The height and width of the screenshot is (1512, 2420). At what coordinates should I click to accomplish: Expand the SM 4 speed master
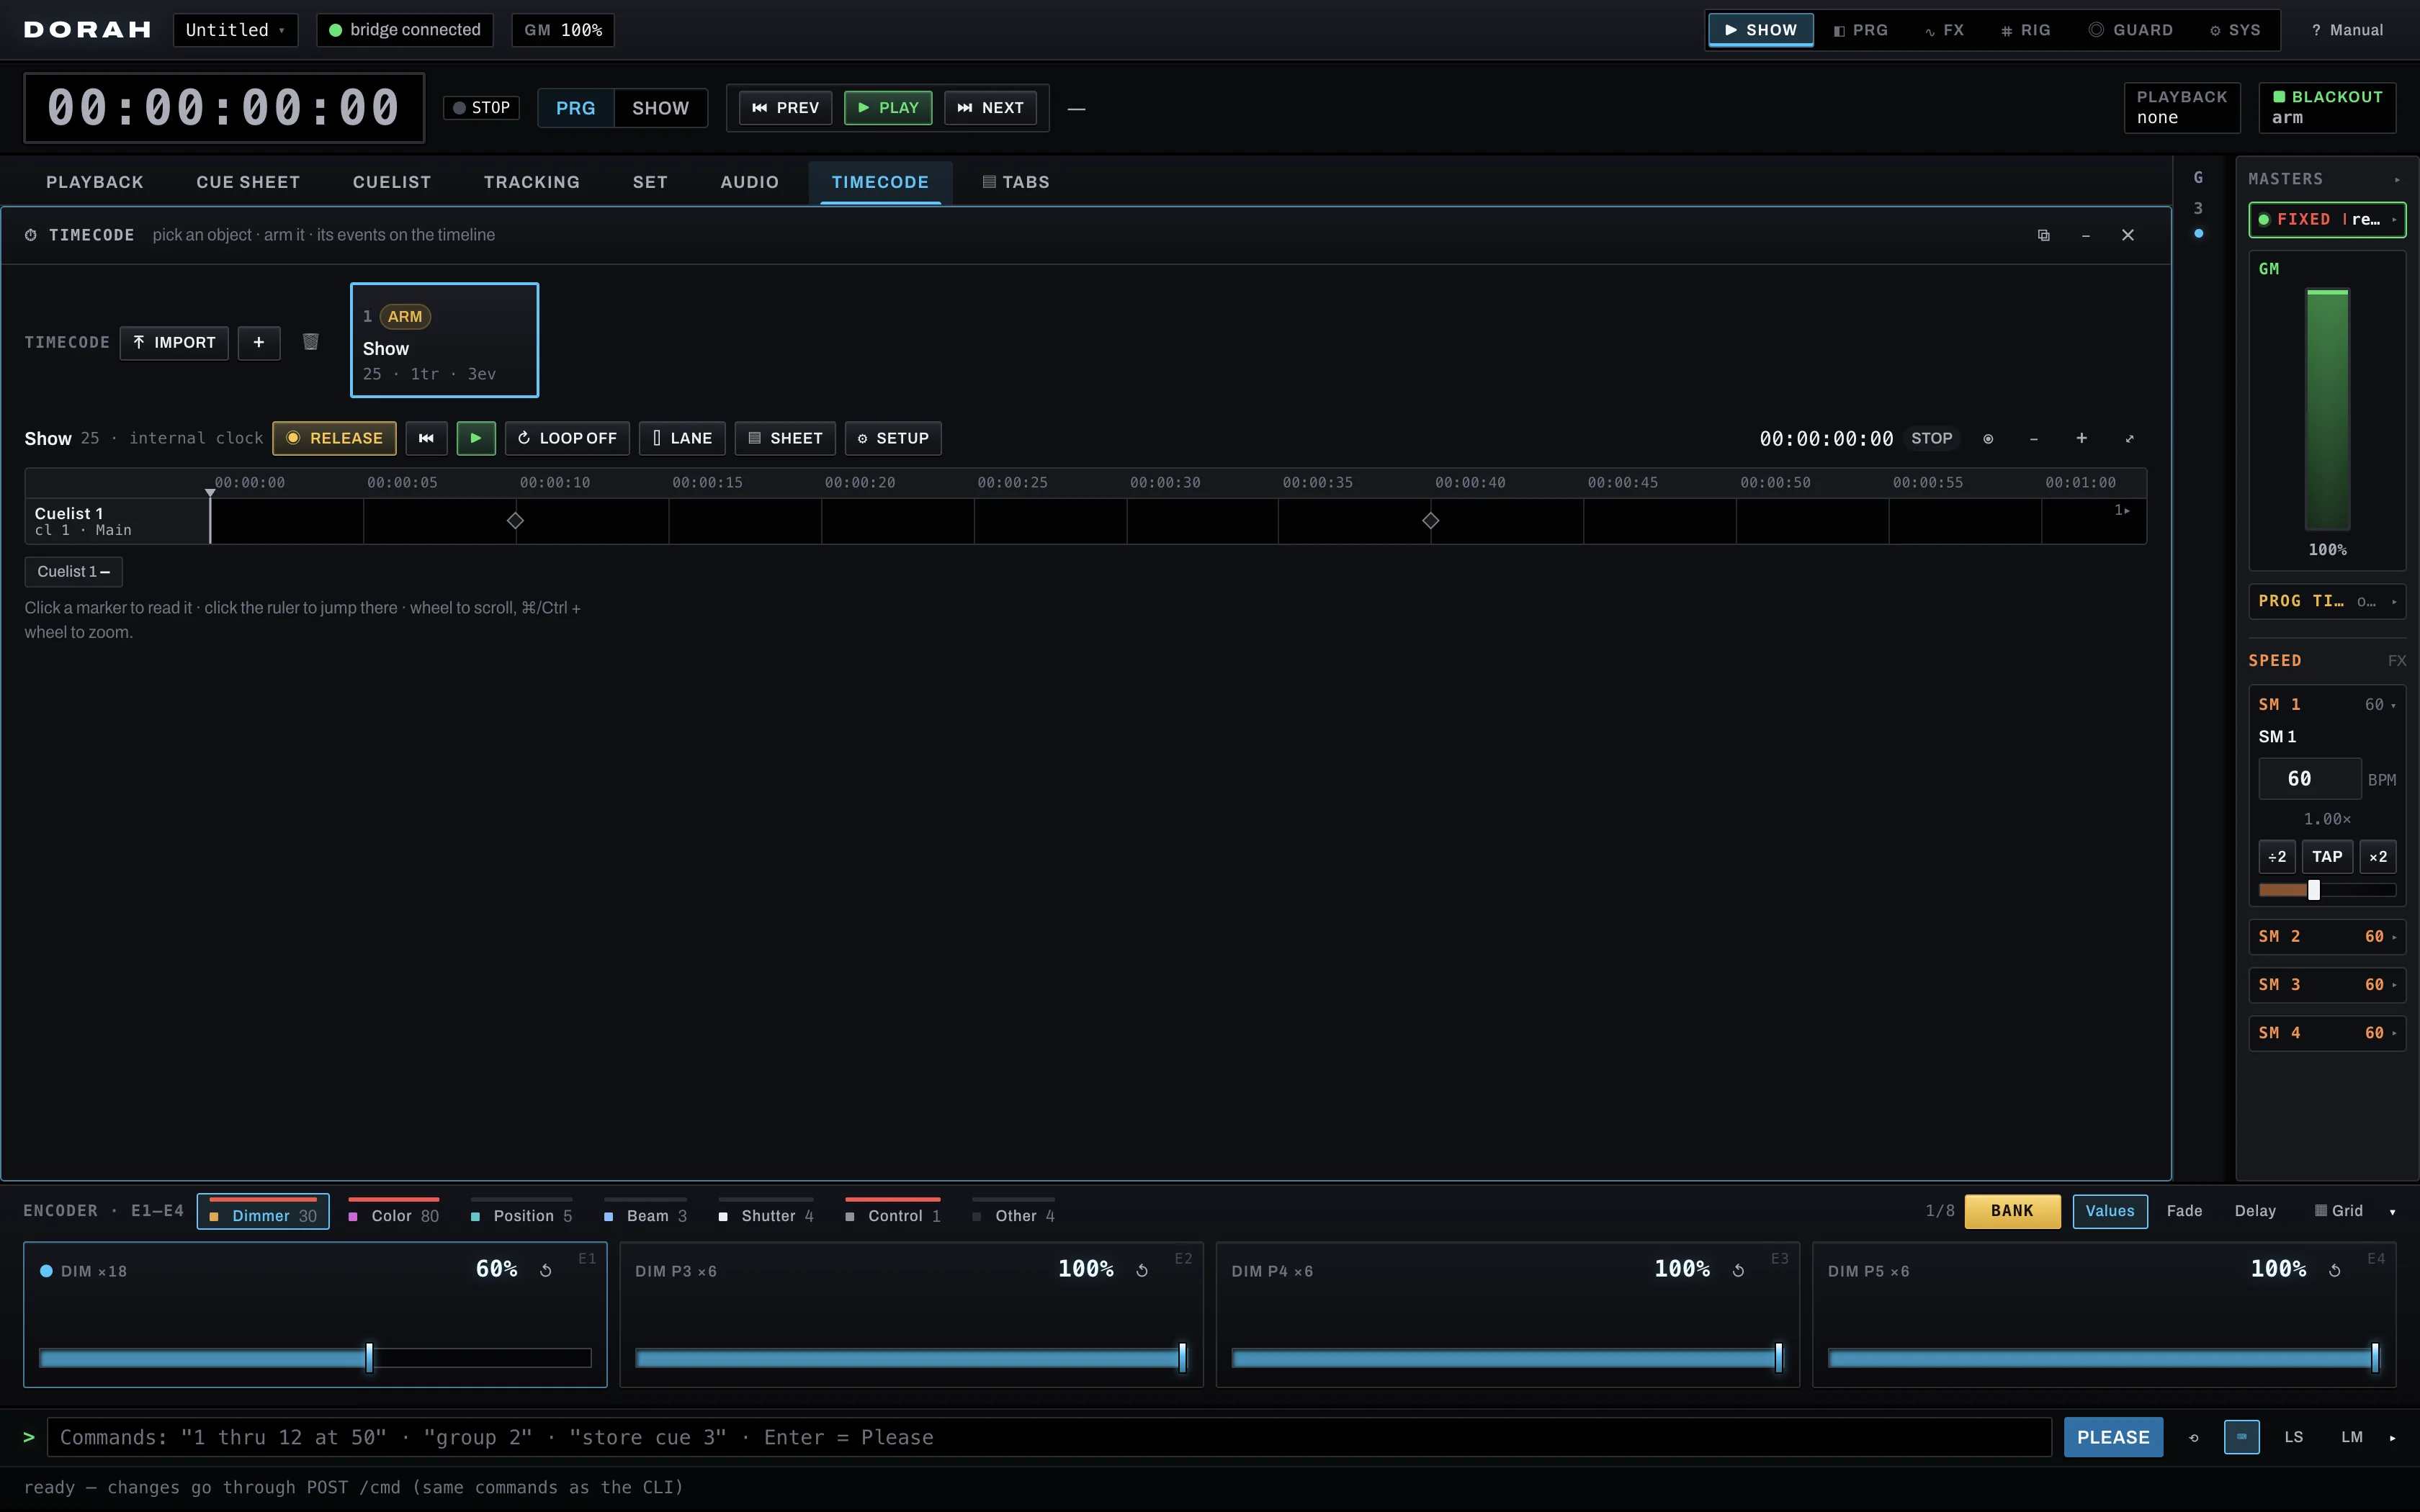[x=2327, y=1033]
